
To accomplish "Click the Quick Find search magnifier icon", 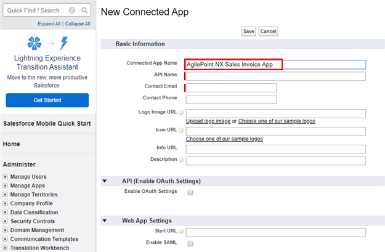I will [x=84, y=10].
